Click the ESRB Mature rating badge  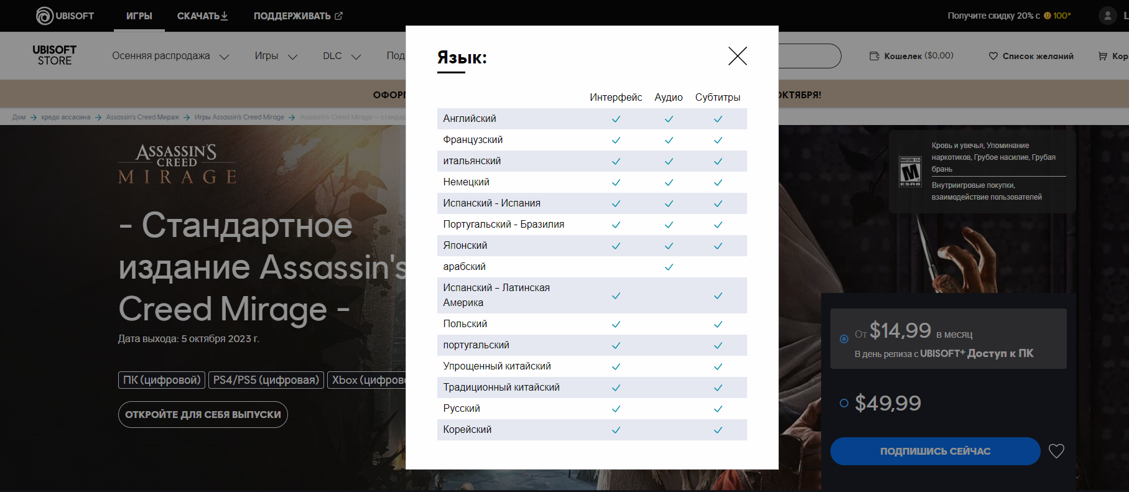pyautogui.click(x=910, y=172)
